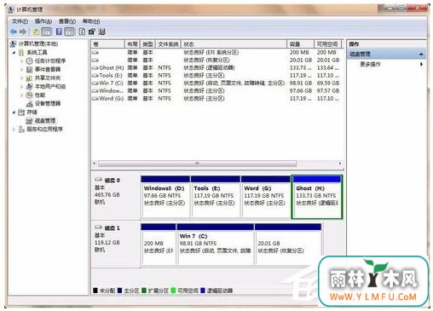Click the 本地用户和组 users icon
The height and width of the screenshot is (311, 433).
coord(29,86)
